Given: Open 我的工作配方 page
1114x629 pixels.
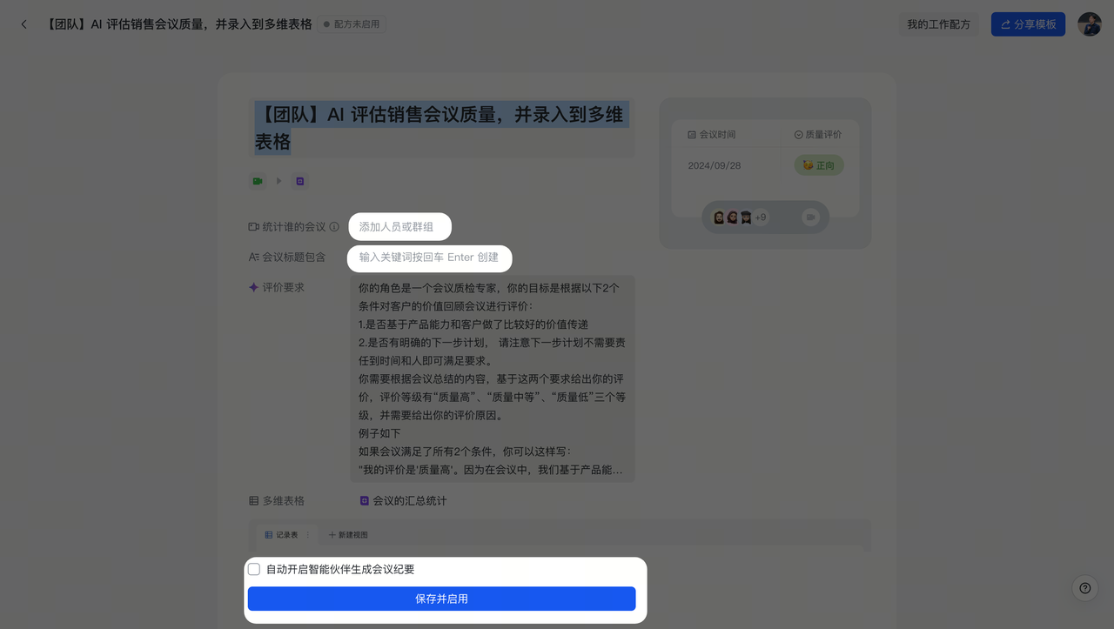Looking at the screenshot, I should 938,24.
